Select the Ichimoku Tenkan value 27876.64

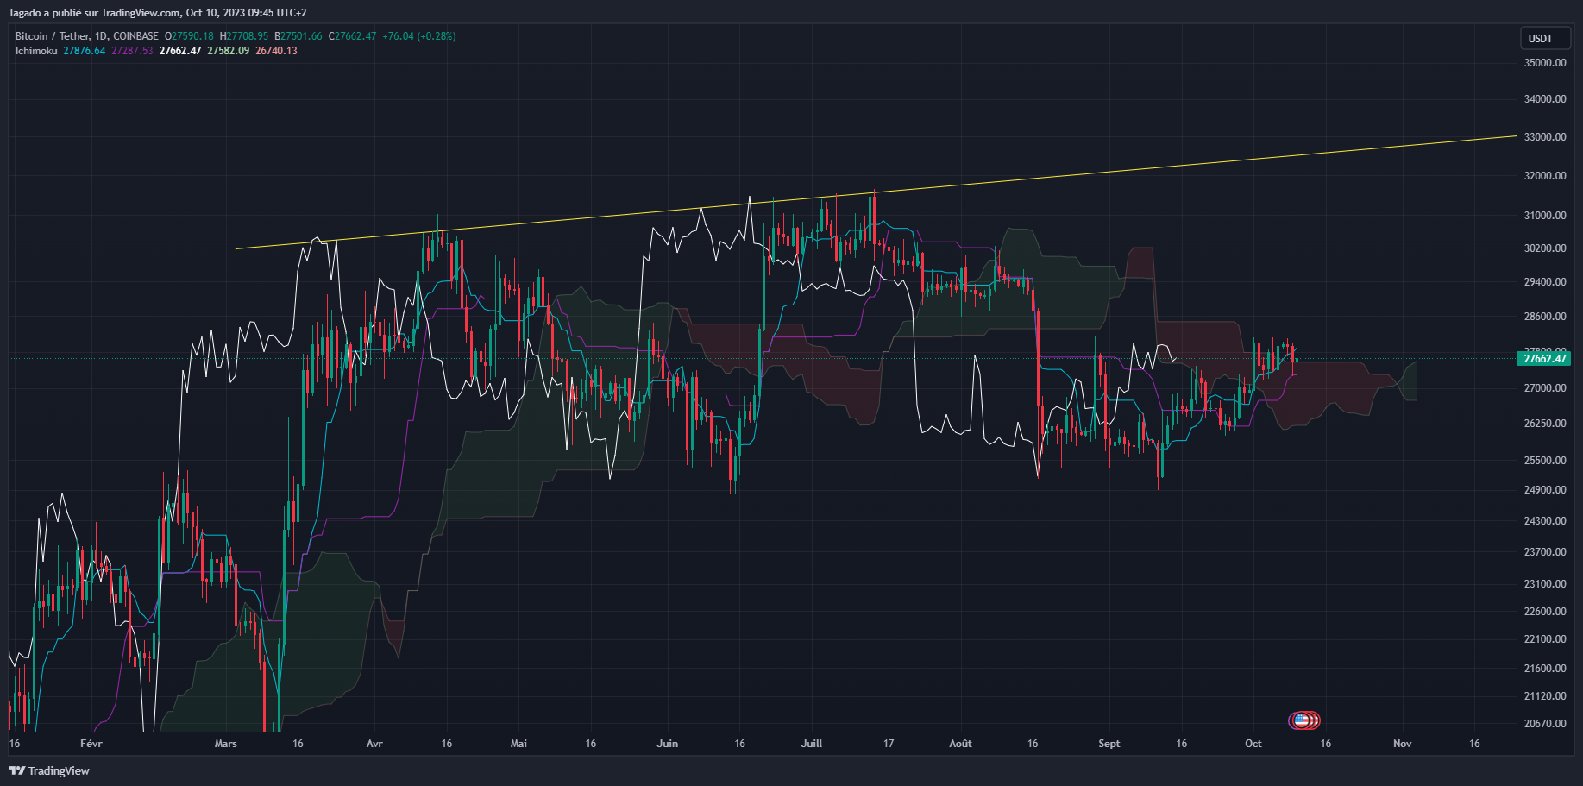84,50
